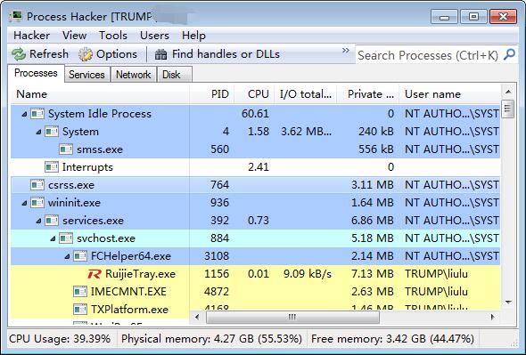
Task: Sort by the User name column header
Action: [449, 94]
